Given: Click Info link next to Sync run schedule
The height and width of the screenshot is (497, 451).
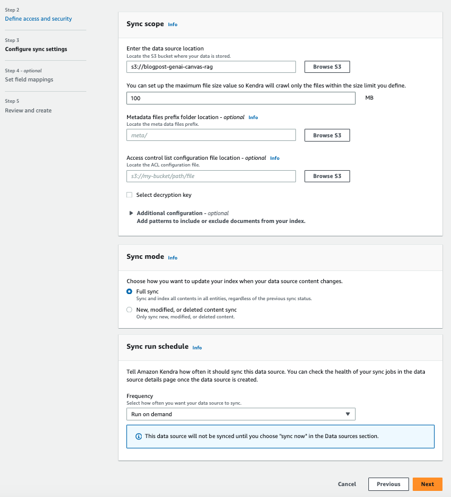Looking at the screenshot, I should (197, 348).
